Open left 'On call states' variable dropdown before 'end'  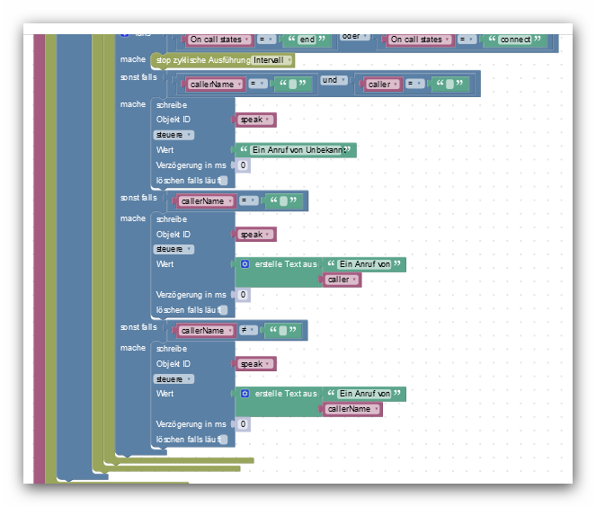pos(219,40)
